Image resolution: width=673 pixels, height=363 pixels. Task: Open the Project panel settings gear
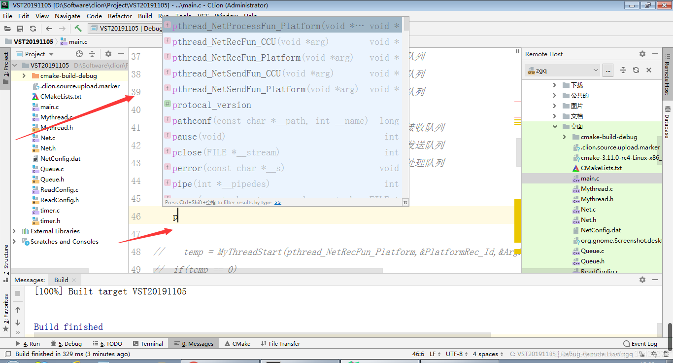pos(107,54)
